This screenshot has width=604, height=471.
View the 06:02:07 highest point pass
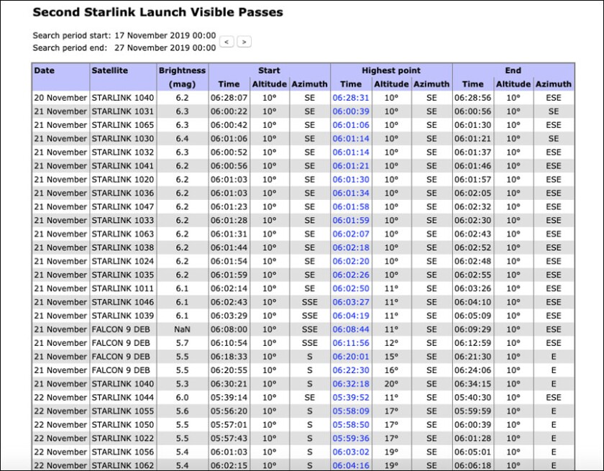pos(350,234)
